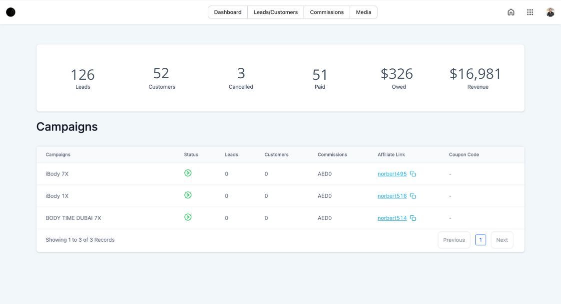Open the home icon in top bar
561x304 pixels.
(x=511, y=12)
